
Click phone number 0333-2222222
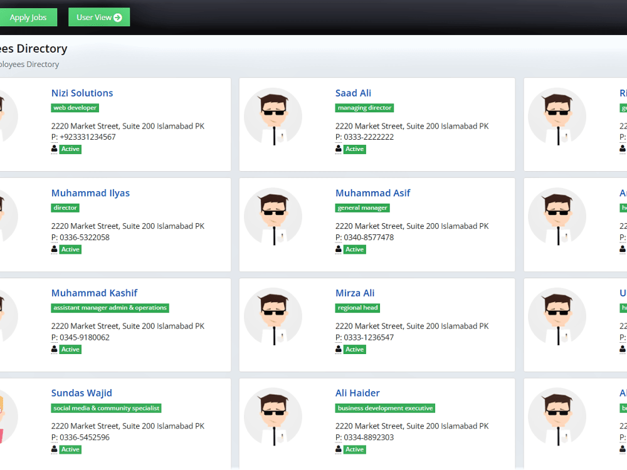tap(369, 137)
